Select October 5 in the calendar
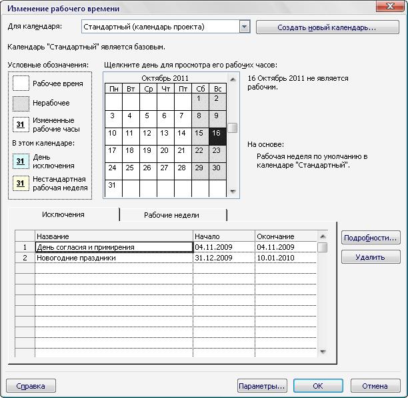The height and width of the screenshot is (398, 408). (x=148, y=119)
